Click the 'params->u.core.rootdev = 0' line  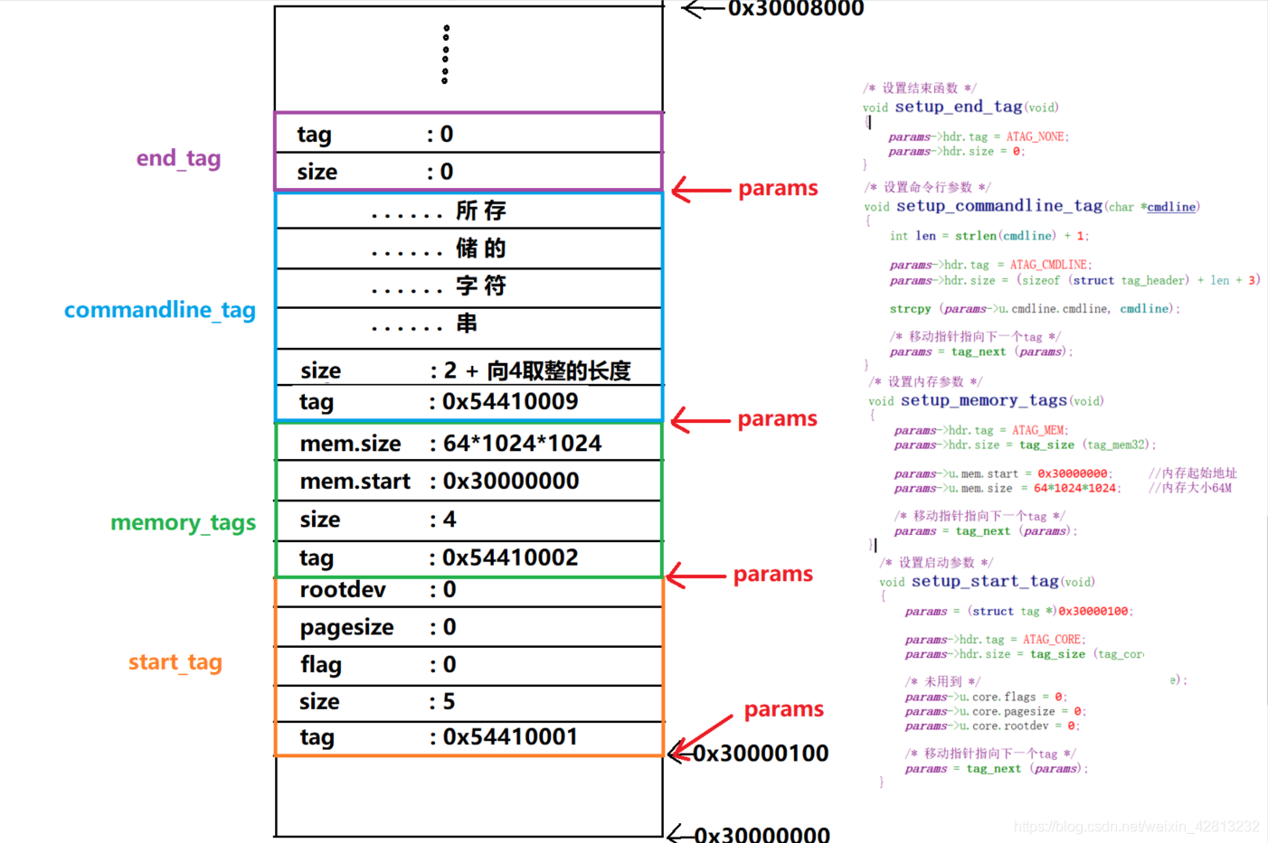point(992,726)
